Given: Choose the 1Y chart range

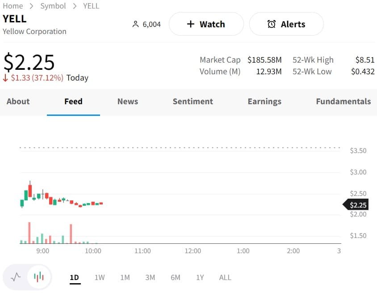Looking at the screenshot, I should coord(200,277).
